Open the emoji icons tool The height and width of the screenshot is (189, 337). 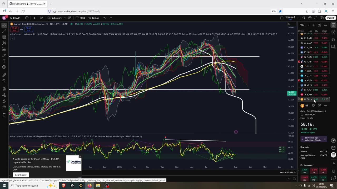click(4, 67)
